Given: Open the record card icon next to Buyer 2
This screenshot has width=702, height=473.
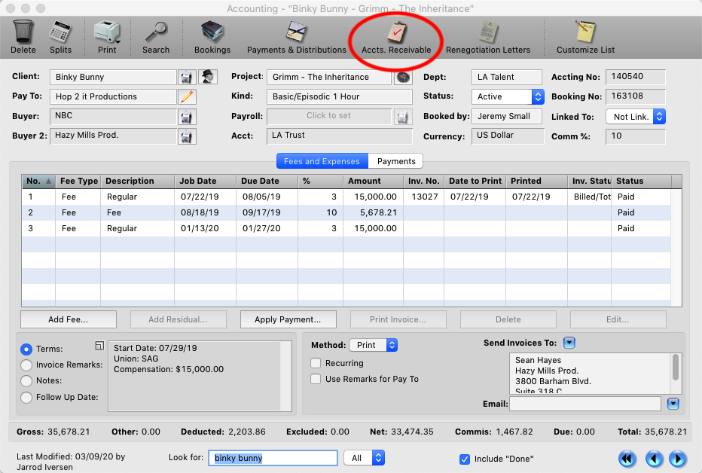Looking at the screenshot, I should click(187, 136).
